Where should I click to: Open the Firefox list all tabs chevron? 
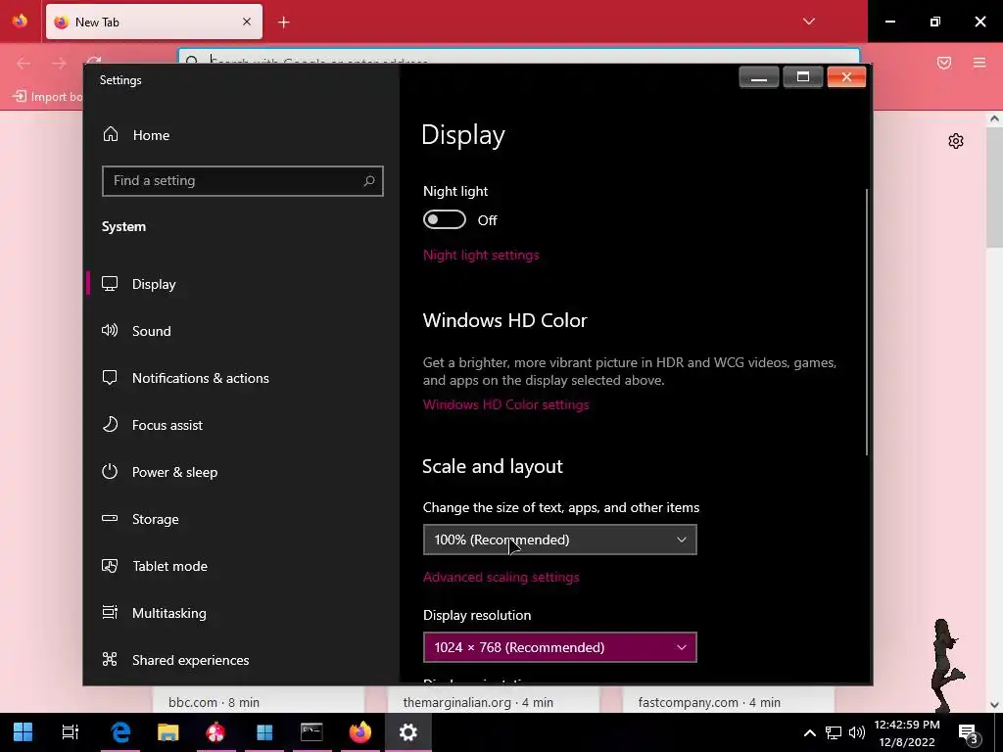[809, 22]
